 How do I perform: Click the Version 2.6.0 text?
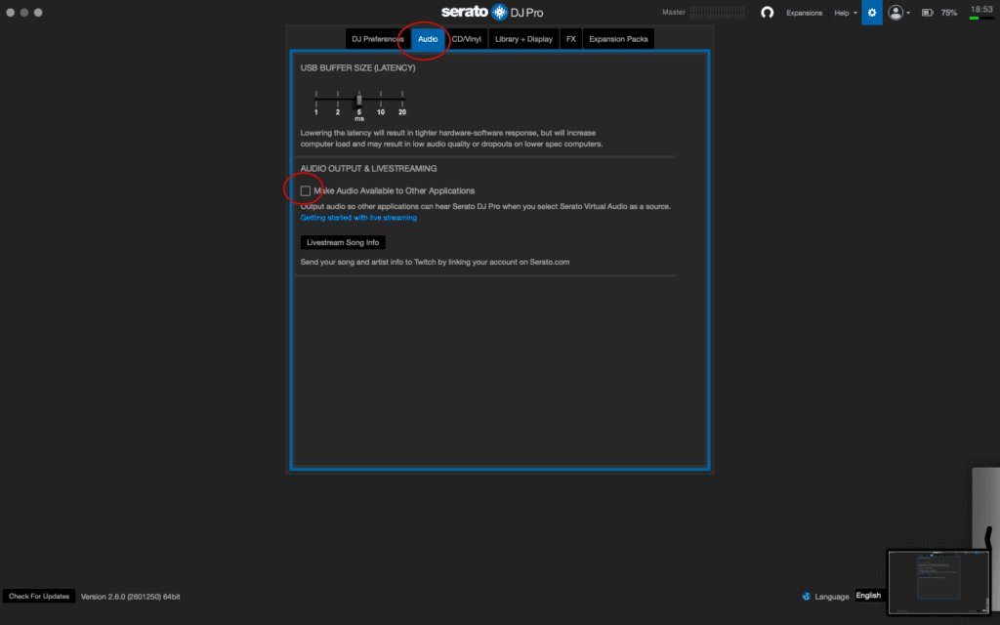130,597
